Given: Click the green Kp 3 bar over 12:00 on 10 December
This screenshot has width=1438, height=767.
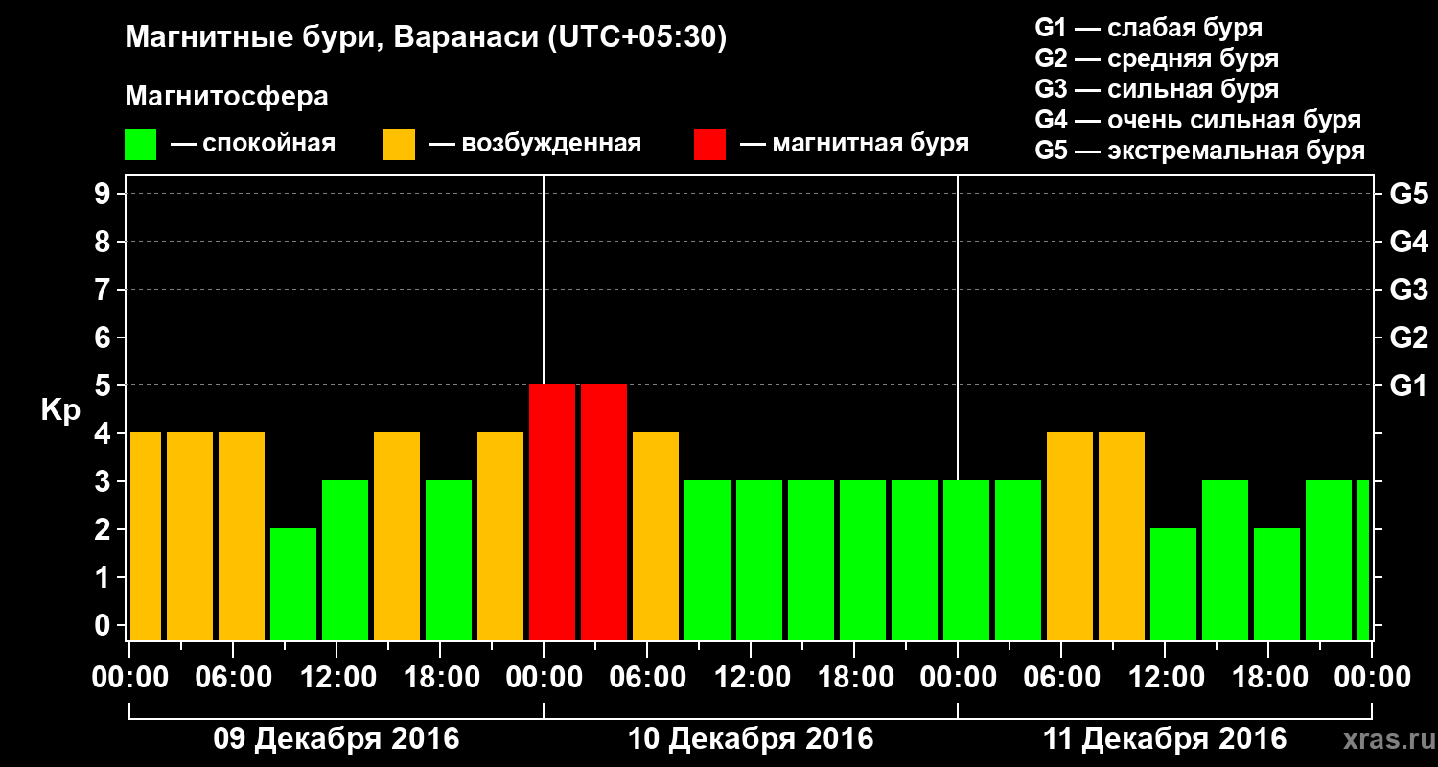Looking at the screenshot, I should tap(759, 560).
